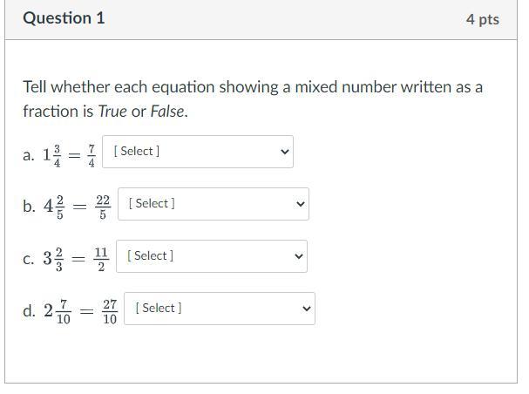Open the Select dropdown for equation b
Screen dimensions: 529x394
tap(213, 204)
